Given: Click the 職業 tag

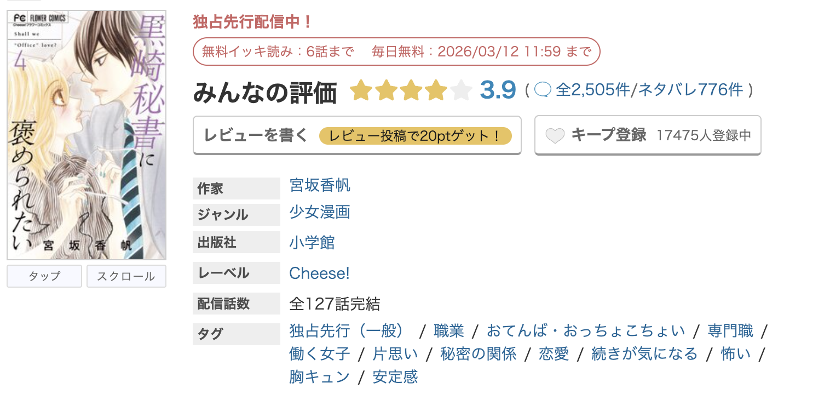Looking at the screenshot, I should point(449,330).
